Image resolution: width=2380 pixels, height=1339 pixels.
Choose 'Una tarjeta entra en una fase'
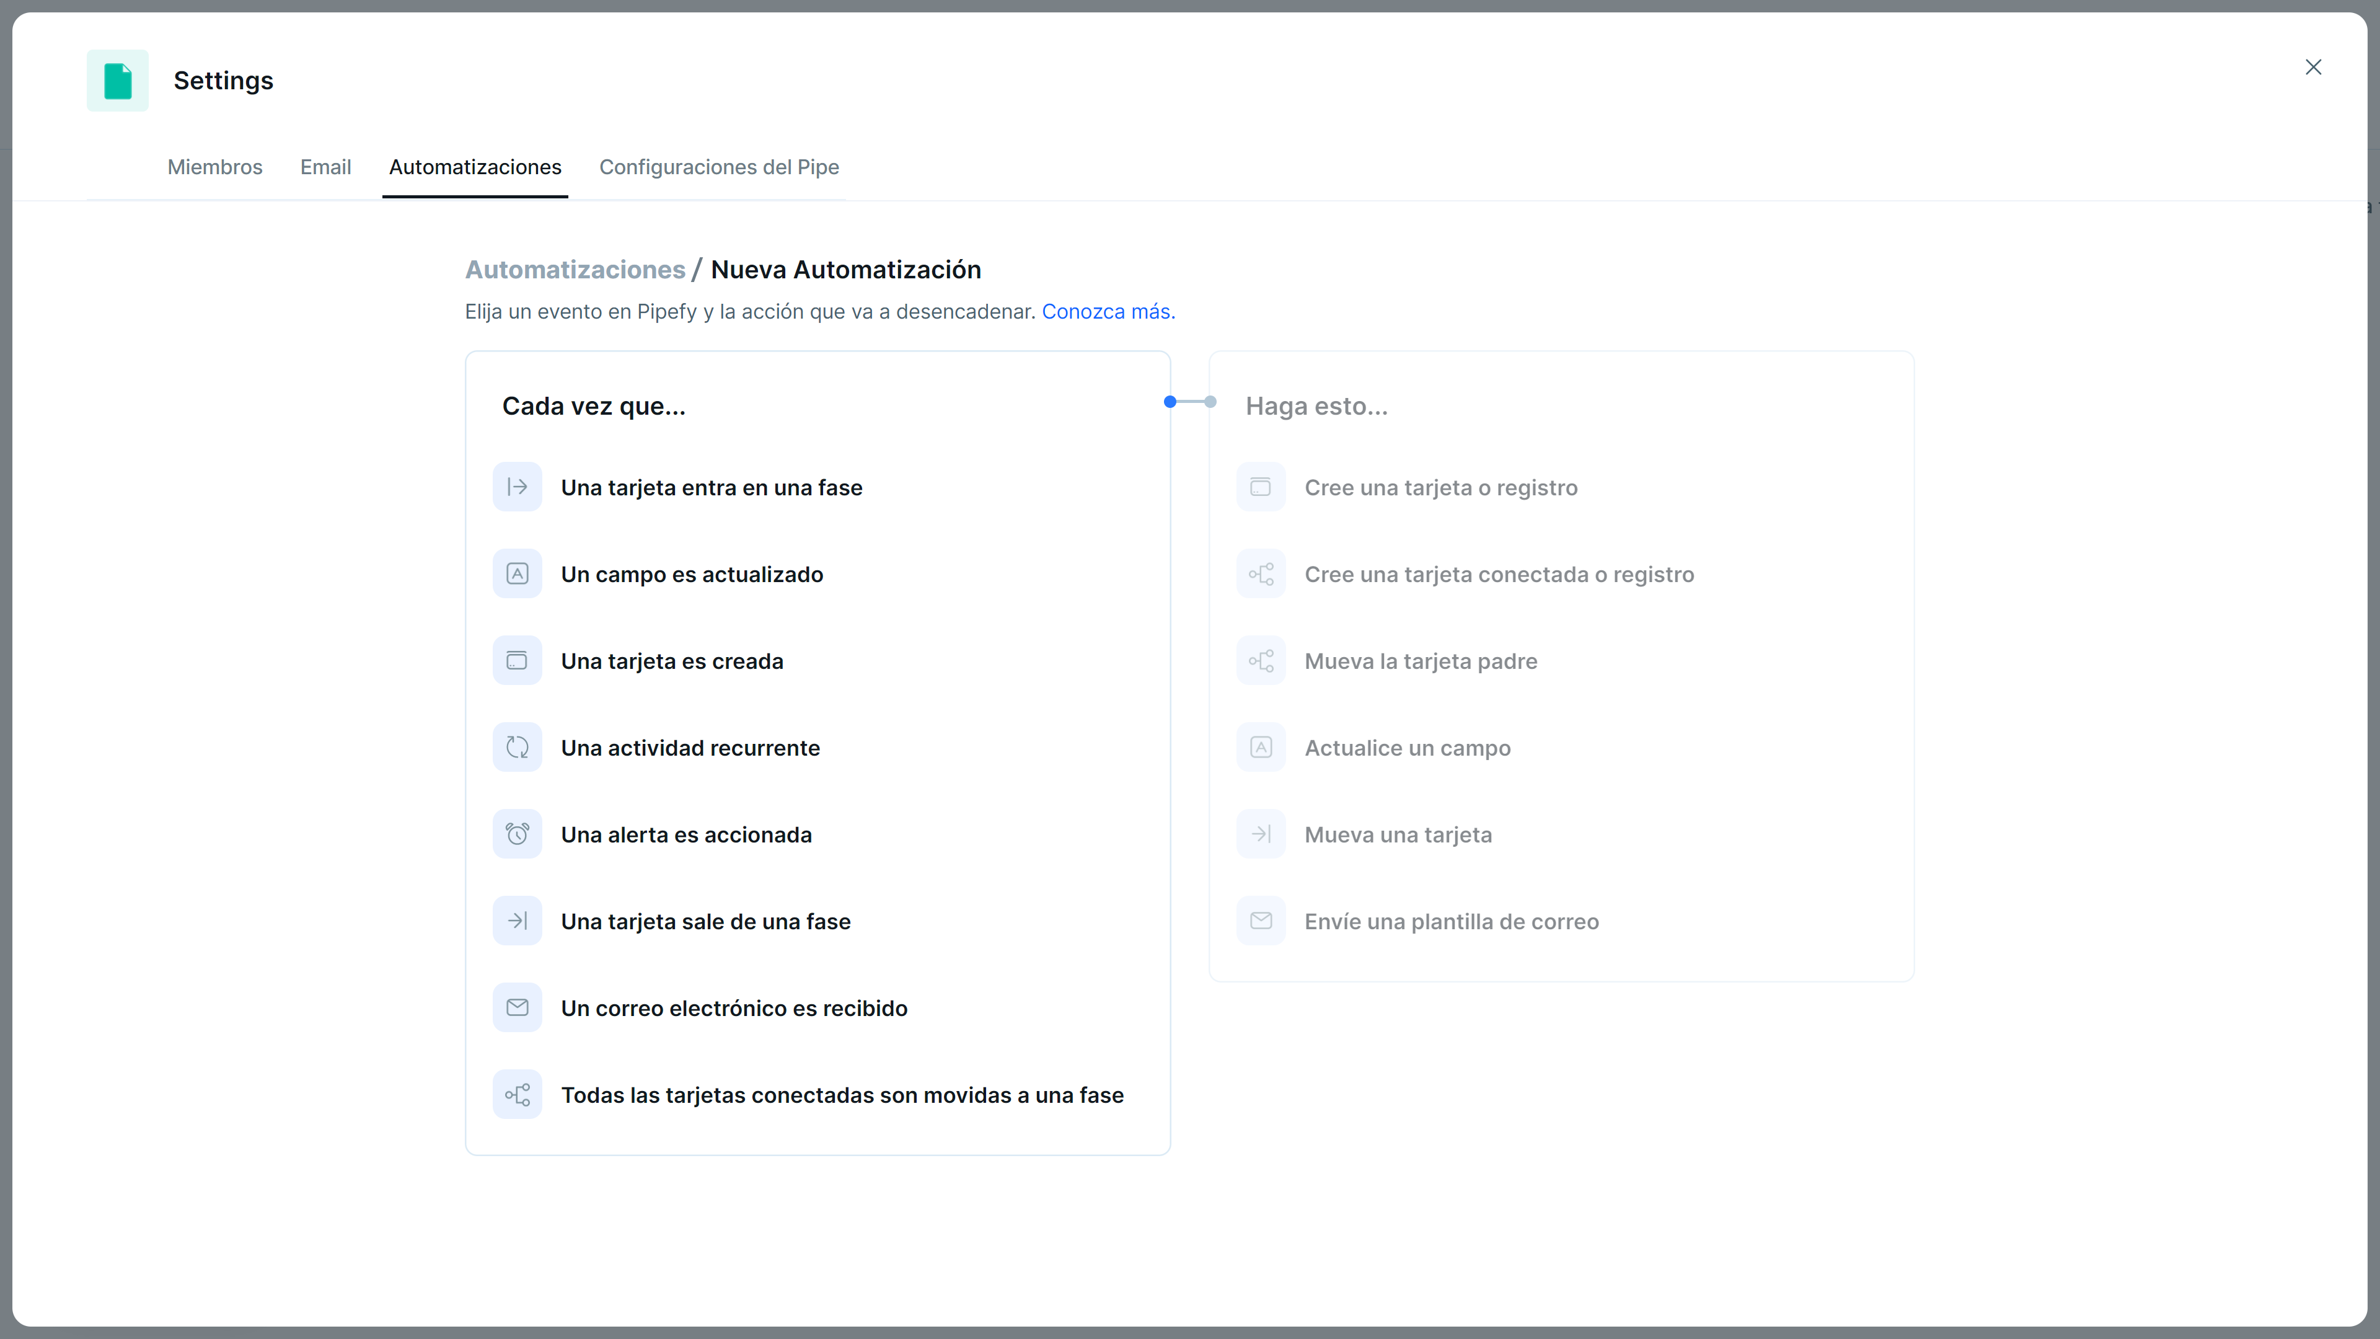pos(712,487)
